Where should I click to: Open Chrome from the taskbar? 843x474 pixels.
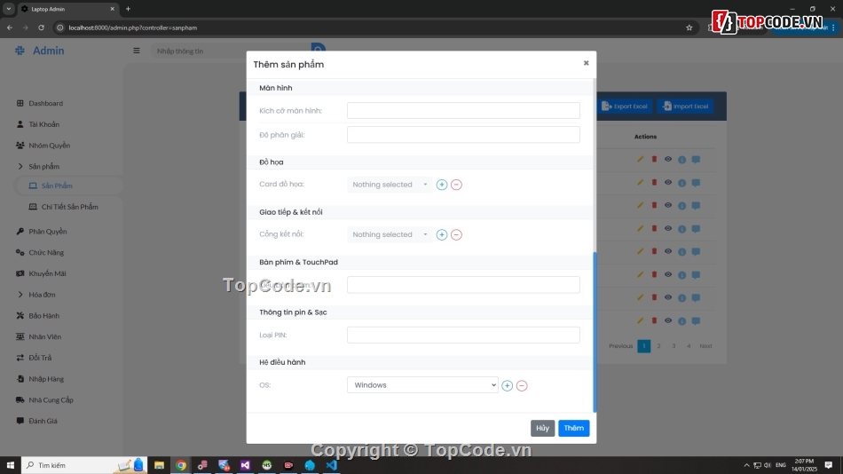181,465
